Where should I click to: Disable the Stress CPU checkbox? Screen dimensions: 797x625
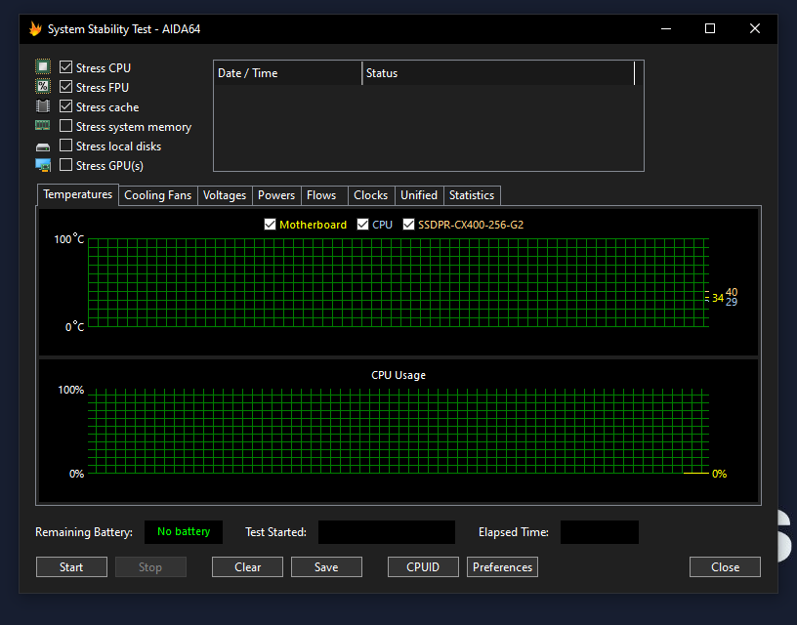[x=66, y=67]
